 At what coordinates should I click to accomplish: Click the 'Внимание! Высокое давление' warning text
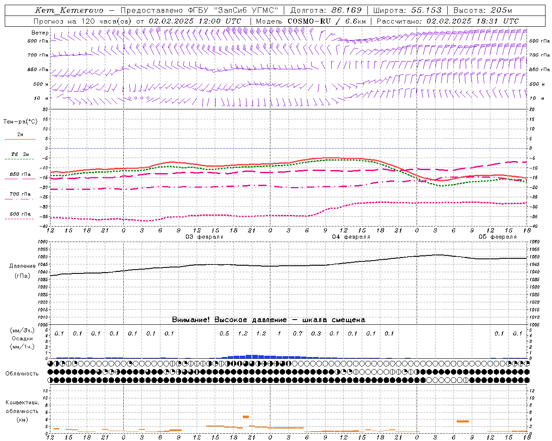pyautogui.click(x=229, y=320)
